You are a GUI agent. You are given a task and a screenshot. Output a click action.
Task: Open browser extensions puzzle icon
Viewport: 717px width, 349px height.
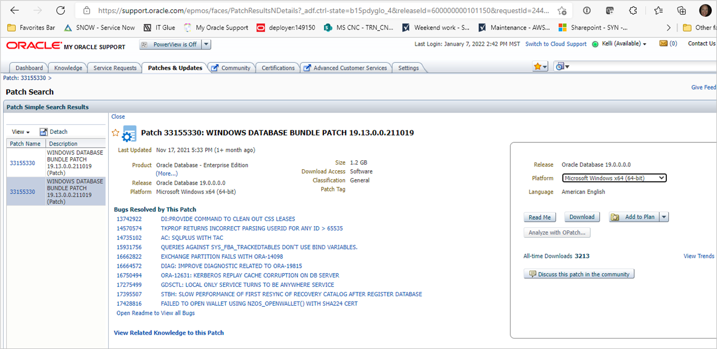coord(633,11)
